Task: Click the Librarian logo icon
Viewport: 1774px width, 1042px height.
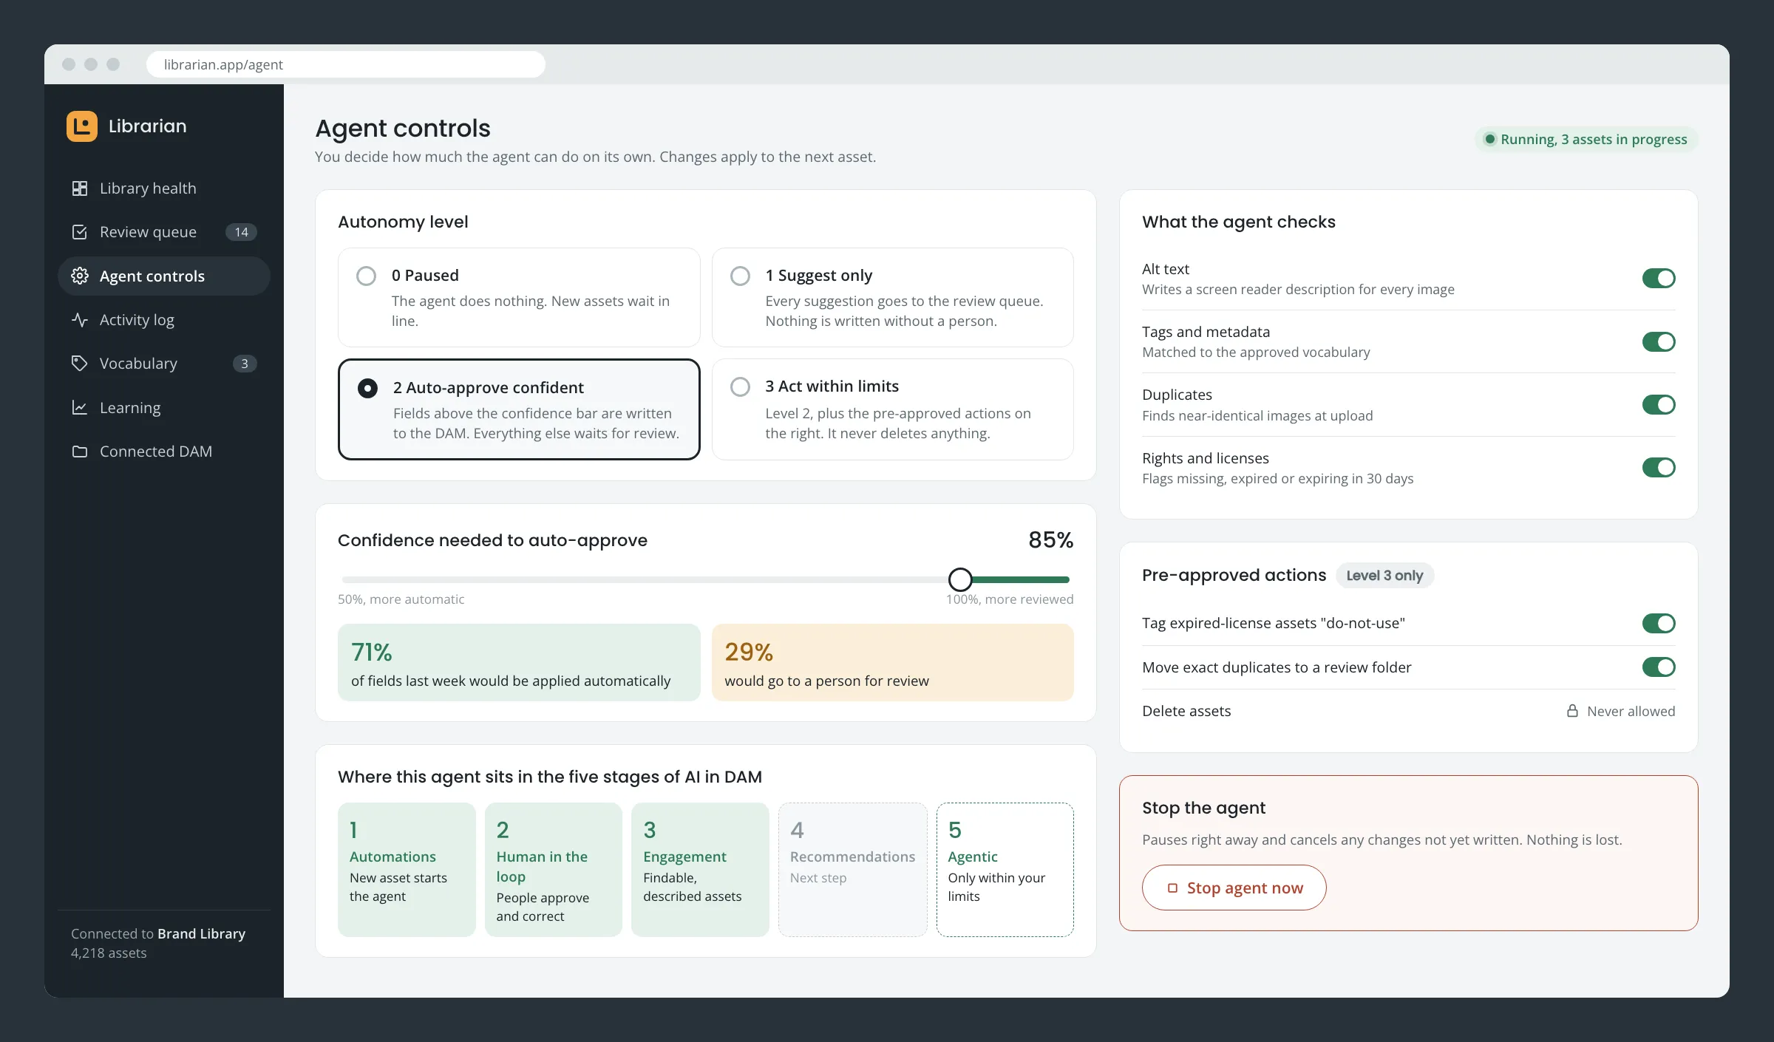Action: pyautogui.click(x=81, y=126)
